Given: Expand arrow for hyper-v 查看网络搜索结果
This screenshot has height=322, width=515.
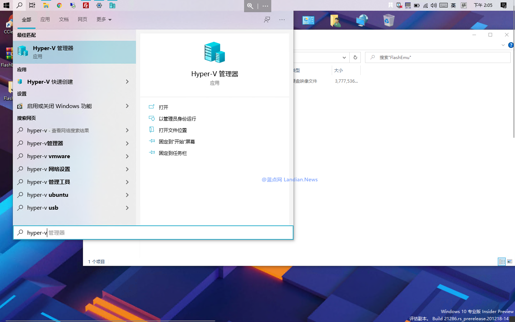Looking at the screenshot, I should 127,130.
